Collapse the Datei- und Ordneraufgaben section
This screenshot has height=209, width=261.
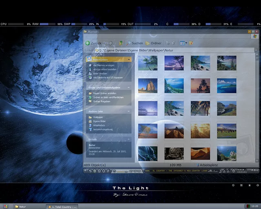(129, 87)
